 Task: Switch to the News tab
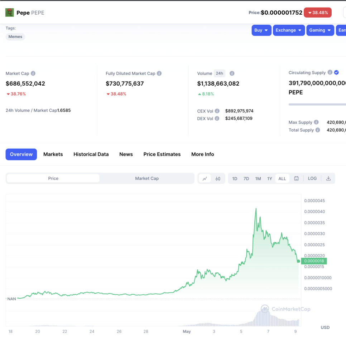point(126,154)
